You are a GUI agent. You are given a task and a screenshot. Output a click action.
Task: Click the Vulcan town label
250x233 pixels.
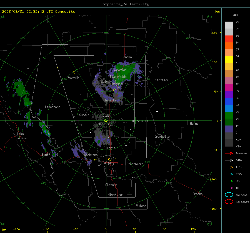pyautogui.click(x=141, y=206)
